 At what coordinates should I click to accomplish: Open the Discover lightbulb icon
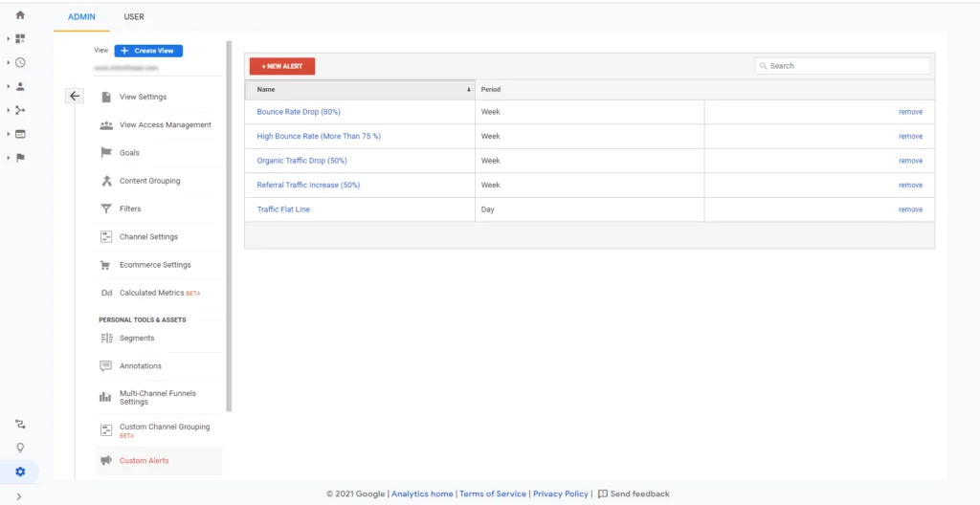[x=20, y=448]
